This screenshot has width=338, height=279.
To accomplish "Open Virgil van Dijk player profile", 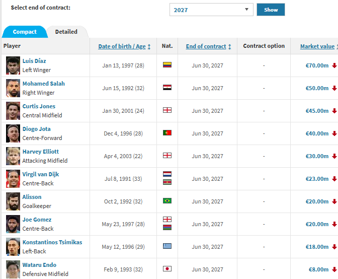I will click(41, 174).
